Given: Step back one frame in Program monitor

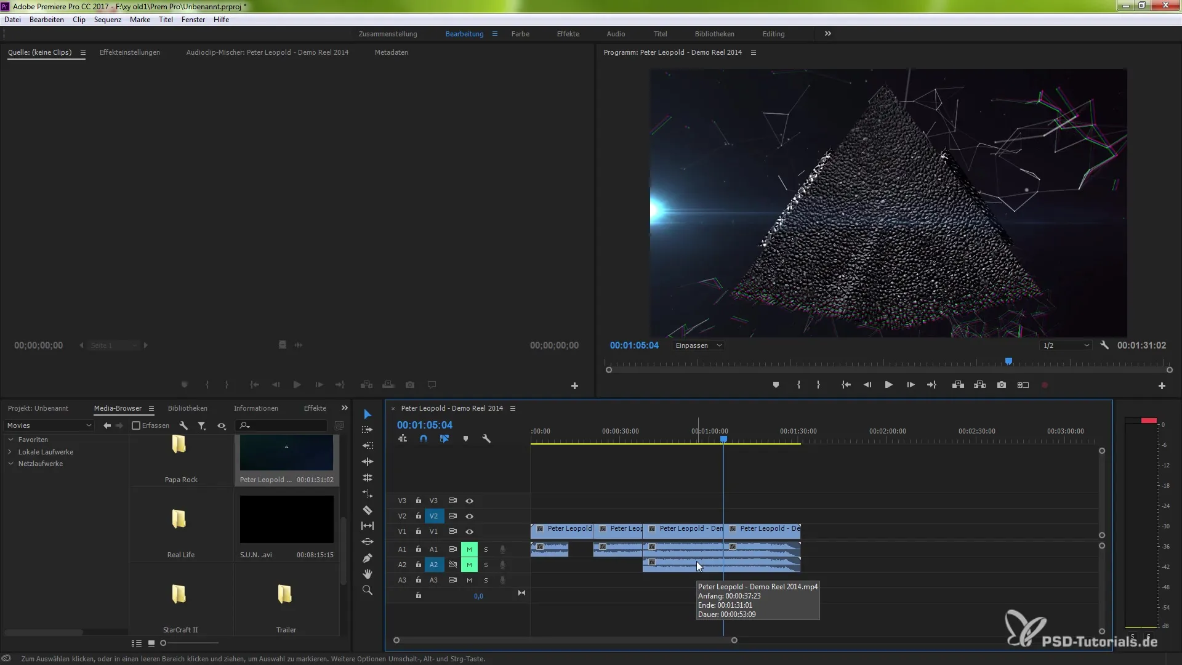Looking at the screenshot, I should click(x=867, y=385).
